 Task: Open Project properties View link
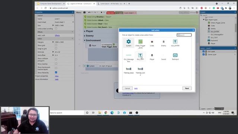pyautogui.click(x=57, y=76)
